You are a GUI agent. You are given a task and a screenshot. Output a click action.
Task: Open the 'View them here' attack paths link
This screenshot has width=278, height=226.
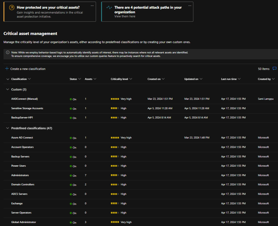[x=125, y=16]
